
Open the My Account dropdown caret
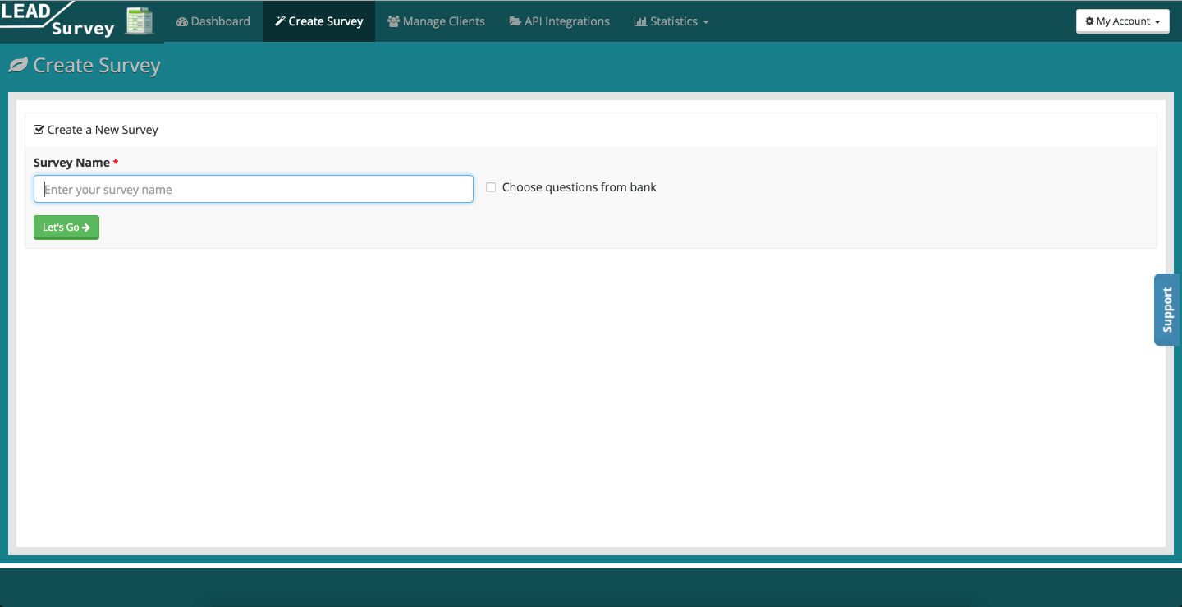click(1157, 22)
